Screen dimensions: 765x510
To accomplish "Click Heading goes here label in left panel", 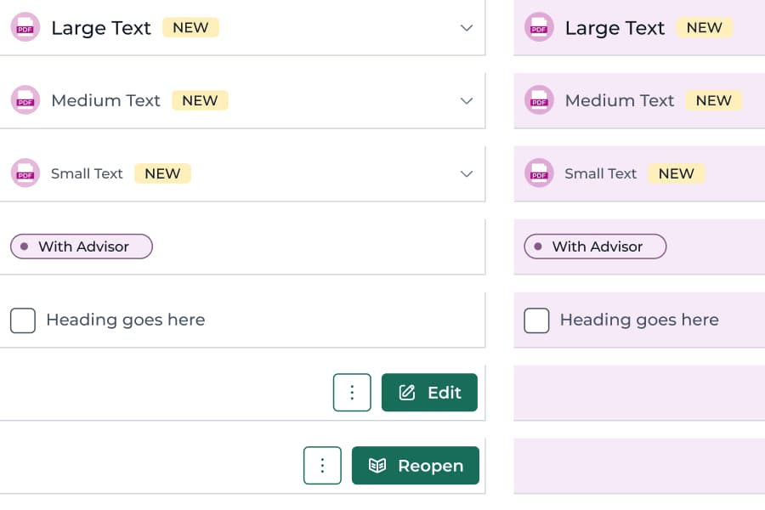I will coord(126,320).
